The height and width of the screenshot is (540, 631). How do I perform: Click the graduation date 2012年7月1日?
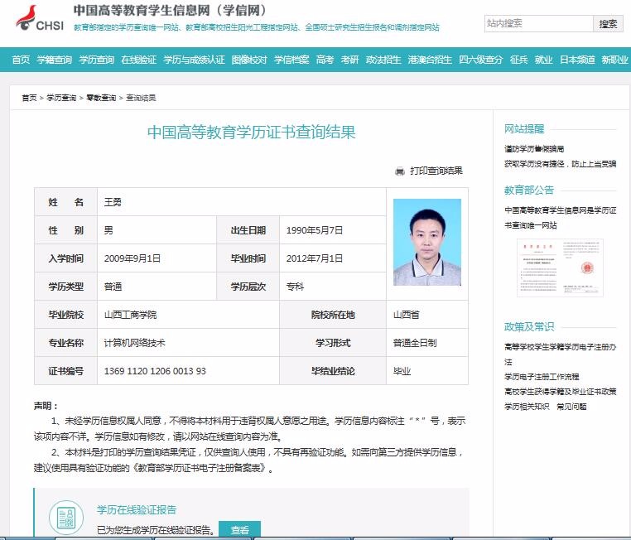[x=315, y=258]
